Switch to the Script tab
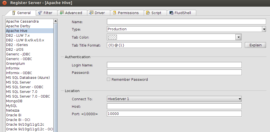 point(155,13)
